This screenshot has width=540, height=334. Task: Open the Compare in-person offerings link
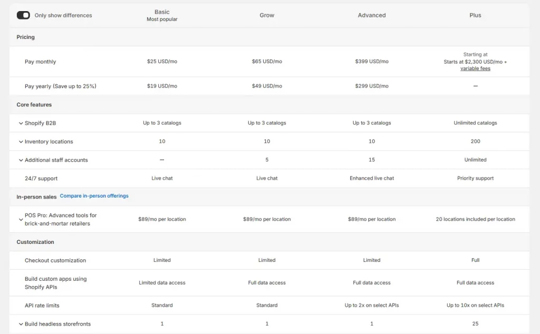coord(94,196)
